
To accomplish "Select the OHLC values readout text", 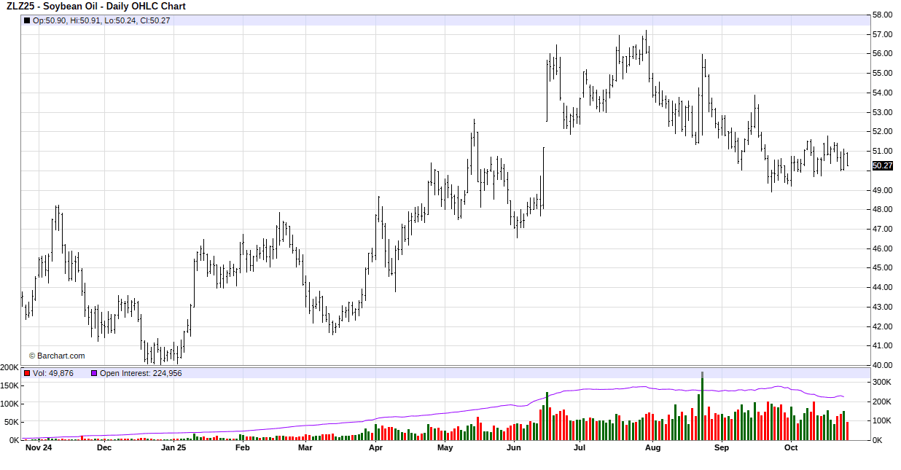I will [x=101, y=20].
